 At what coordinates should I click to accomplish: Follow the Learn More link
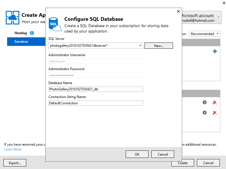[13, 149]
